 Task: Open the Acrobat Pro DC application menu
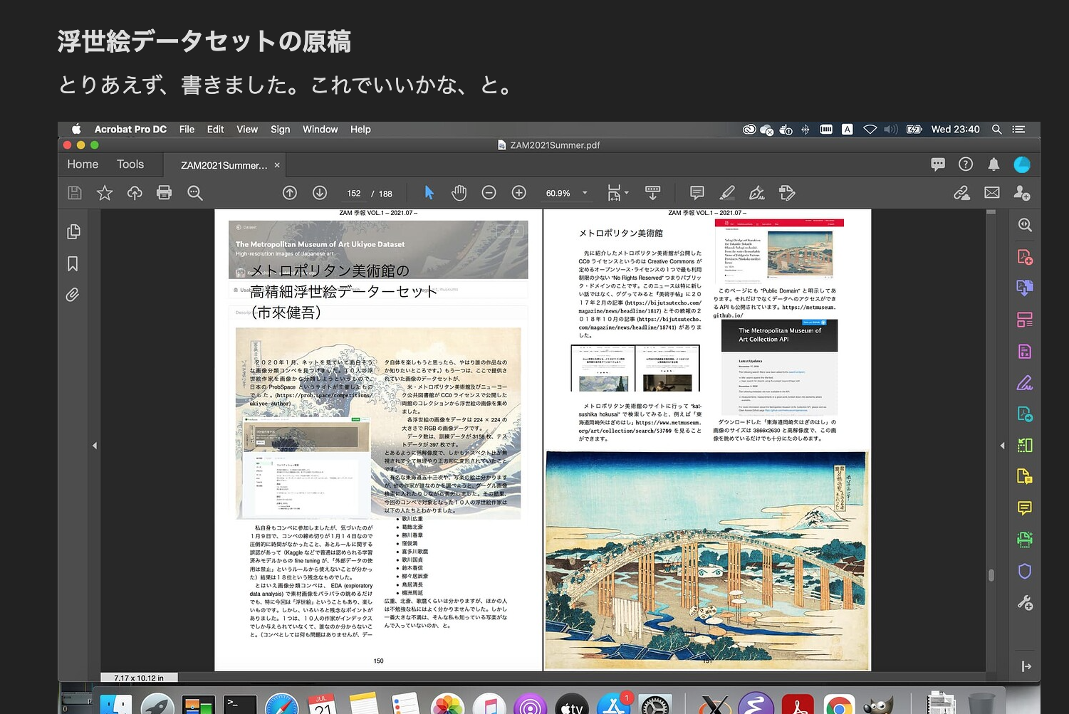[x=130, y=129]
